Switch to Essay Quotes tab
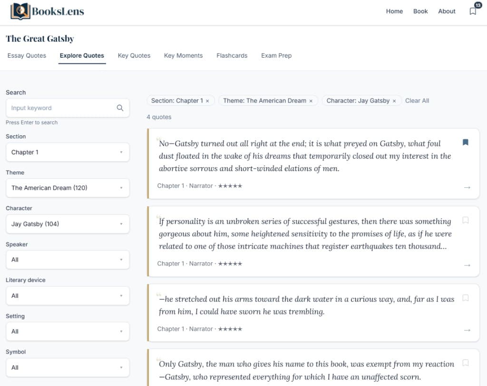The height and width of the screenshot is (386, 487). pyautogui.click(x=27, y=55)
